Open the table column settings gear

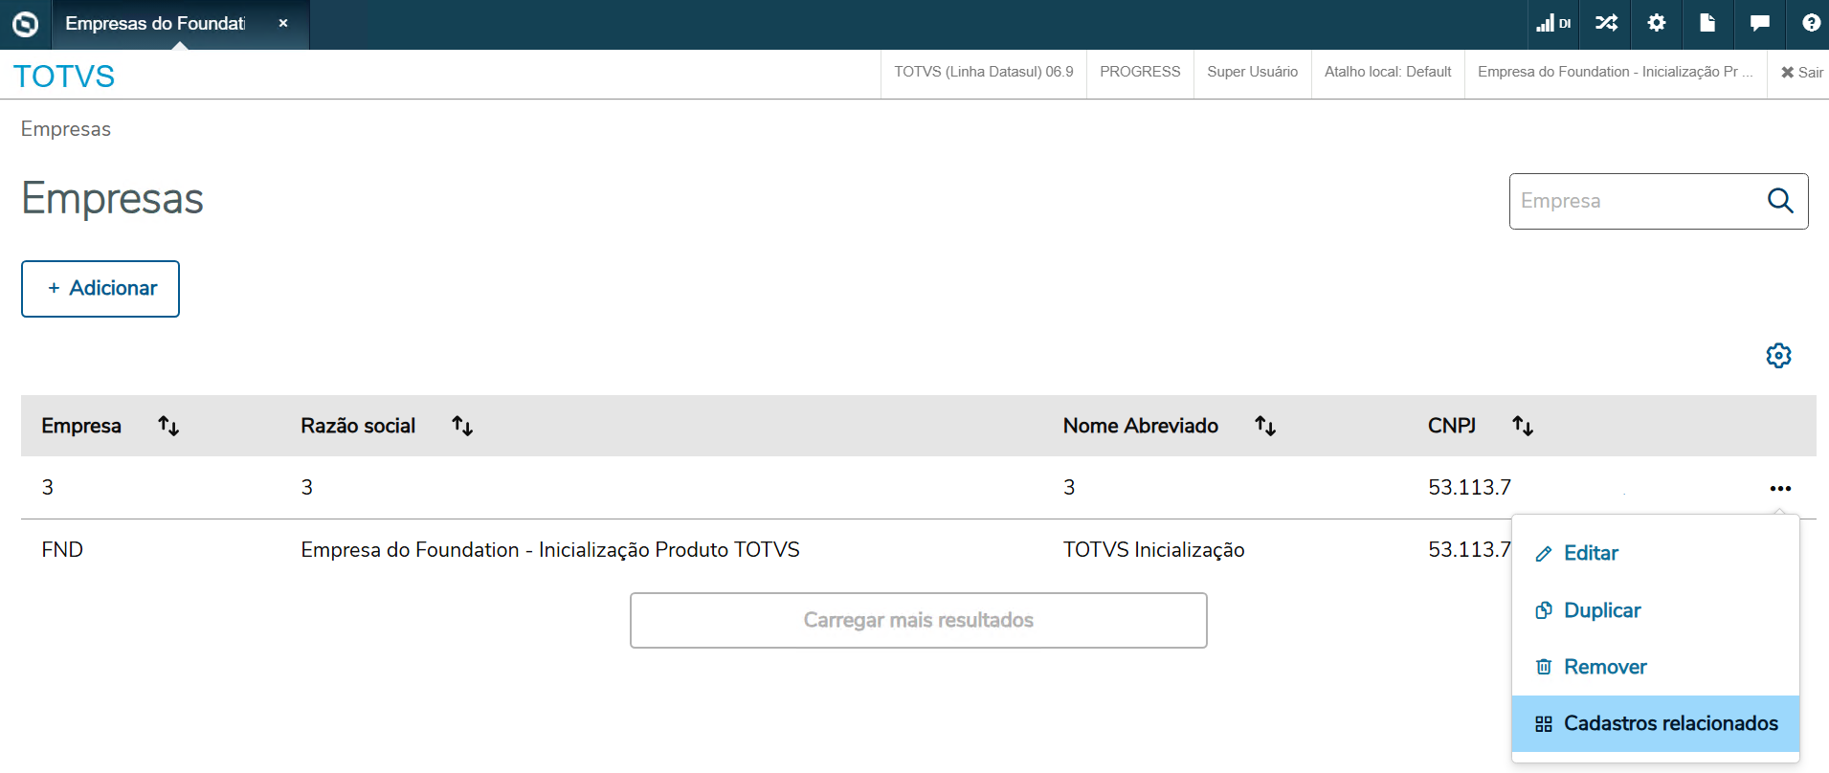click(x=1778, y=356)
